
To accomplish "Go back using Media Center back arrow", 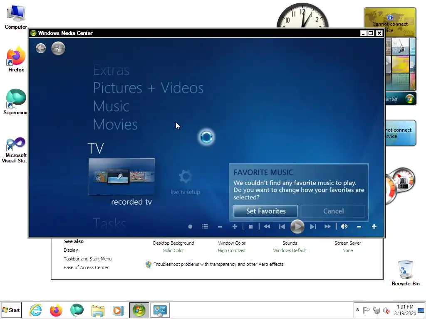I will pos(41,48).
